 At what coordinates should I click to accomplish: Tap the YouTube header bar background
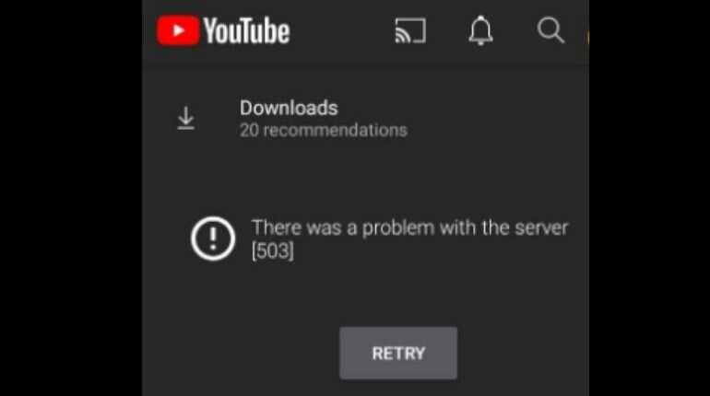coord(342,30)
